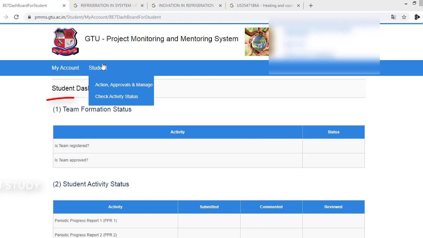Click the forward navigation arrow

(6, 17)
